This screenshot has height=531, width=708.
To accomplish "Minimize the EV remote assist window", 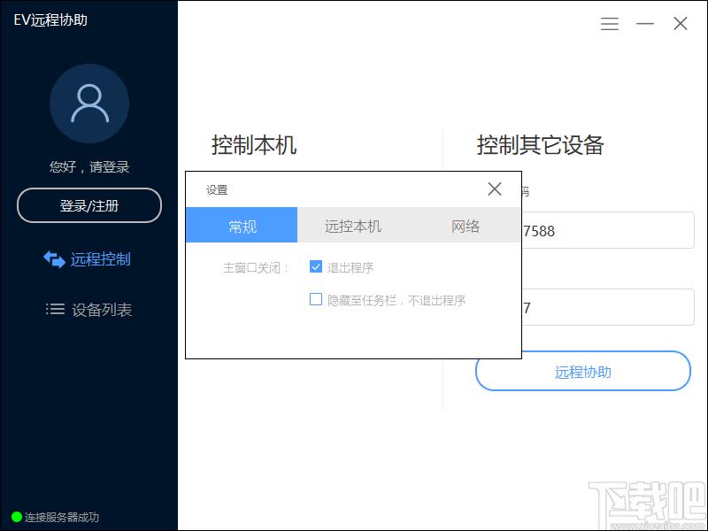I will [x=645, y=24].
